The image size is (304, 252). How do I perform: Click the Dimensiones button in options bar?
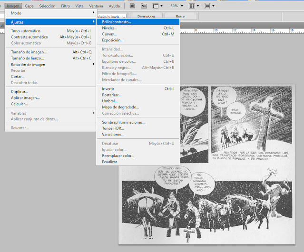(147, 16)
